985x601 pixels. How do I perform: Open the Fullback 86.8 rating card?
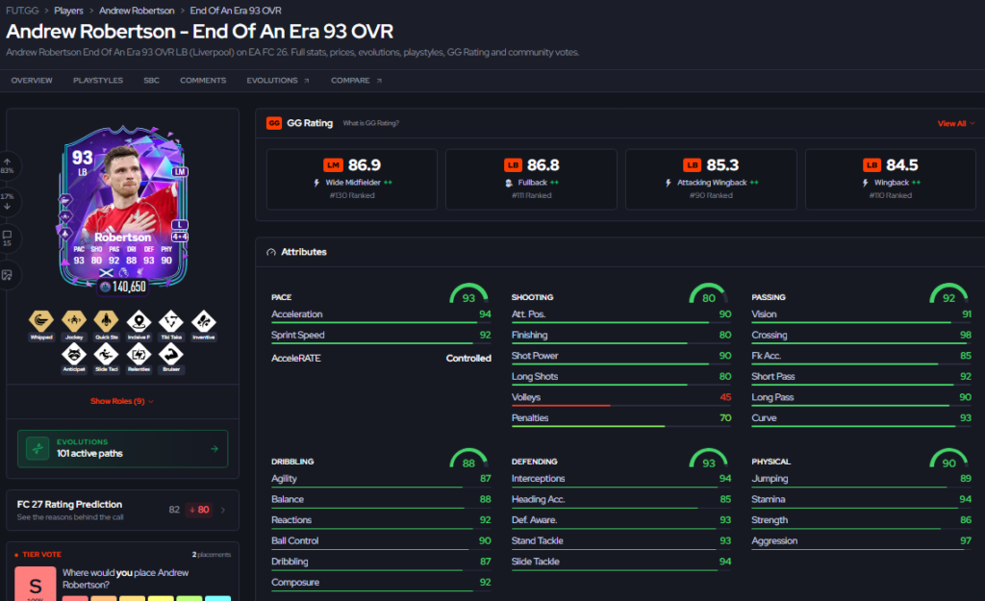coord(531,179)
